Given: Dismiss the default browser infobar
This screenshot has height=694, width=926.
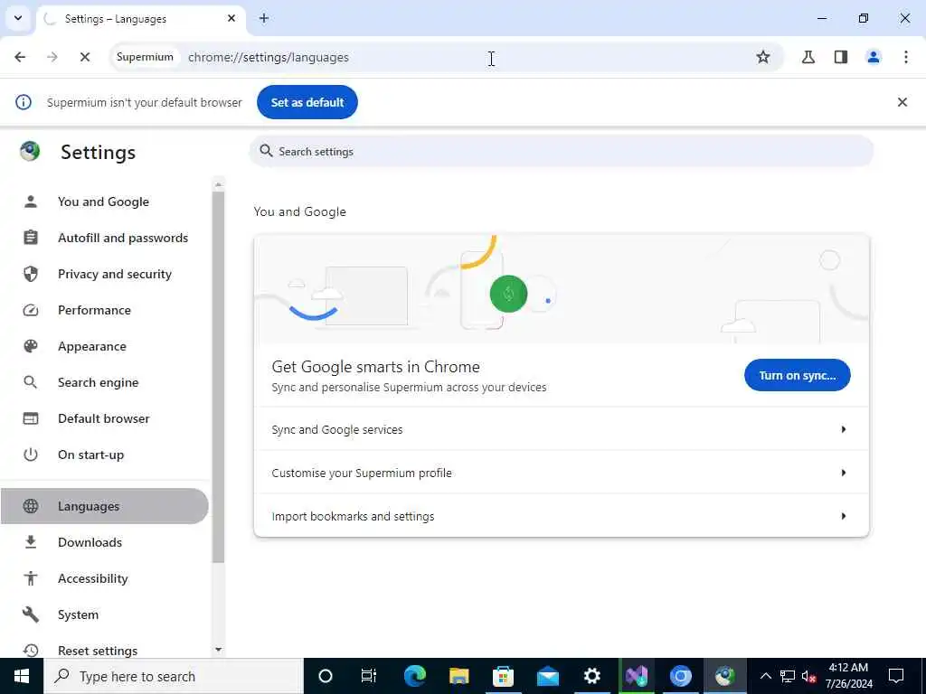Looking at the screenshot, I should coord(902,102).
